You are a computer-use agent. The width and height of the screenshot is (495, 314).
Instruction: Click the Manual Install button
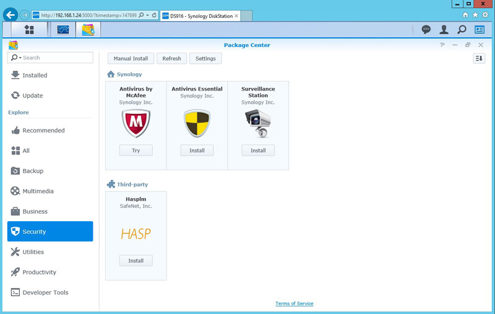131,58
